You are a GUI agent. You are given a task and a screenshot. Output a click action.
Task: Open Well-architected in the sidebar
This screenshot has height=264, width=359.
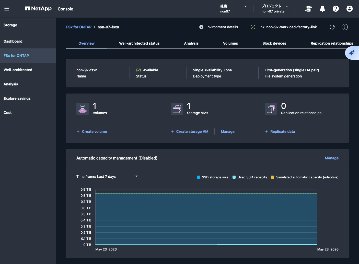28,70
